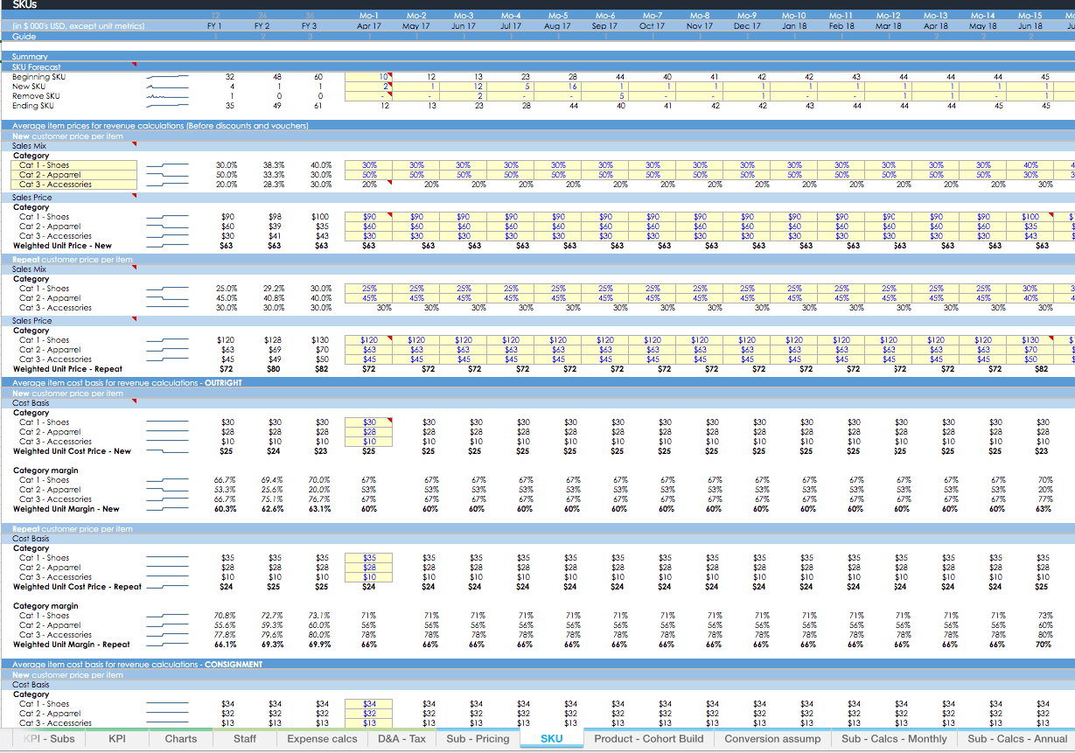
Task: Select the Mo-12 column header
Action: (889, 16)
